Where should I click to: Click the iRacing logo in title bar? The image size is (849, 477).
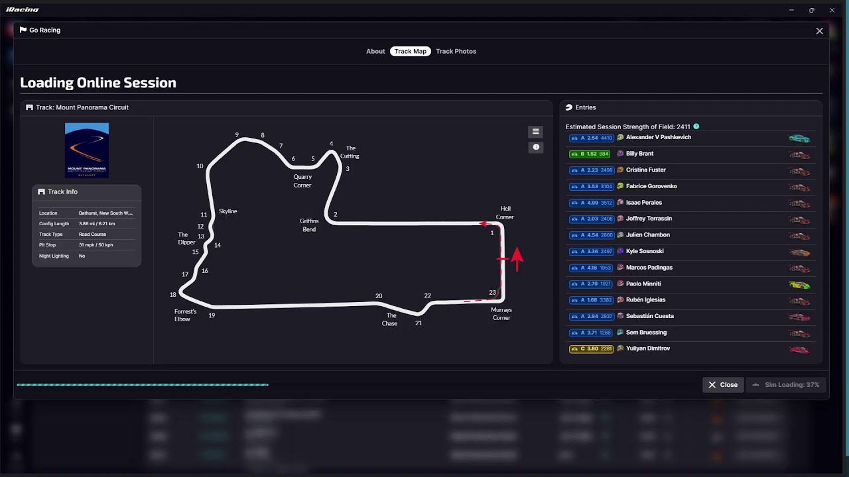click(x=23, y=10)
